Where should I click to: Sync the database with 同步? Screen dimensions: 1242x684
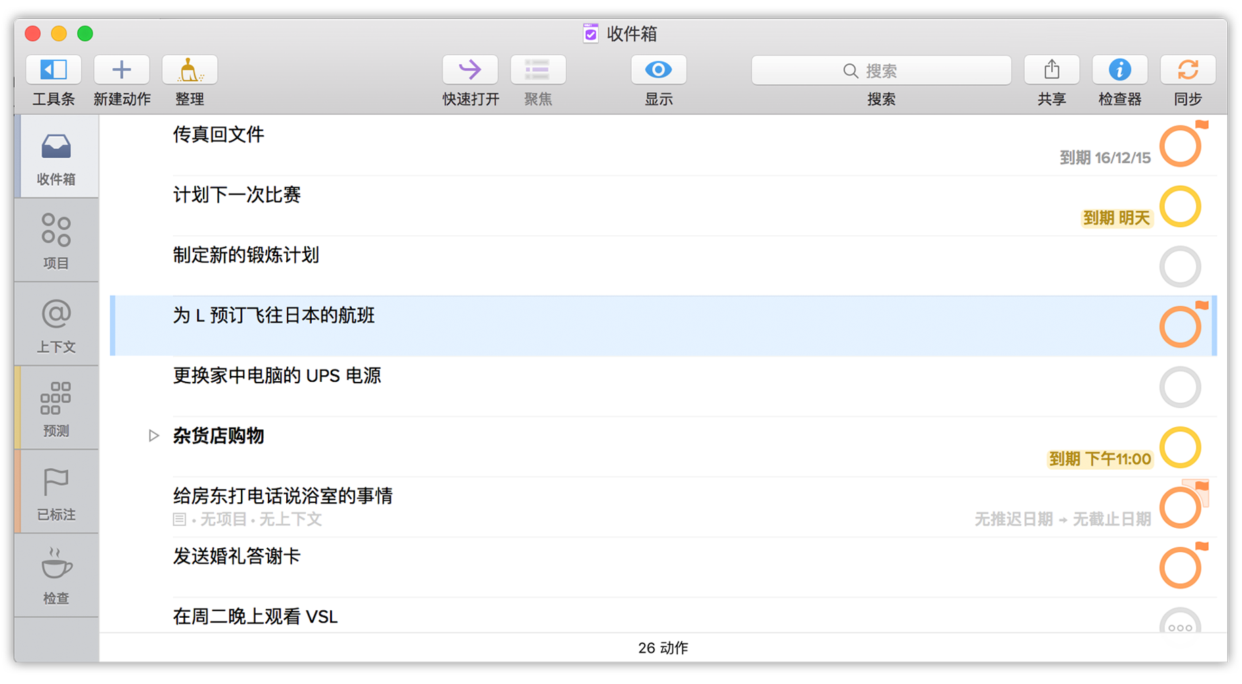click(x=1188, y=70)
